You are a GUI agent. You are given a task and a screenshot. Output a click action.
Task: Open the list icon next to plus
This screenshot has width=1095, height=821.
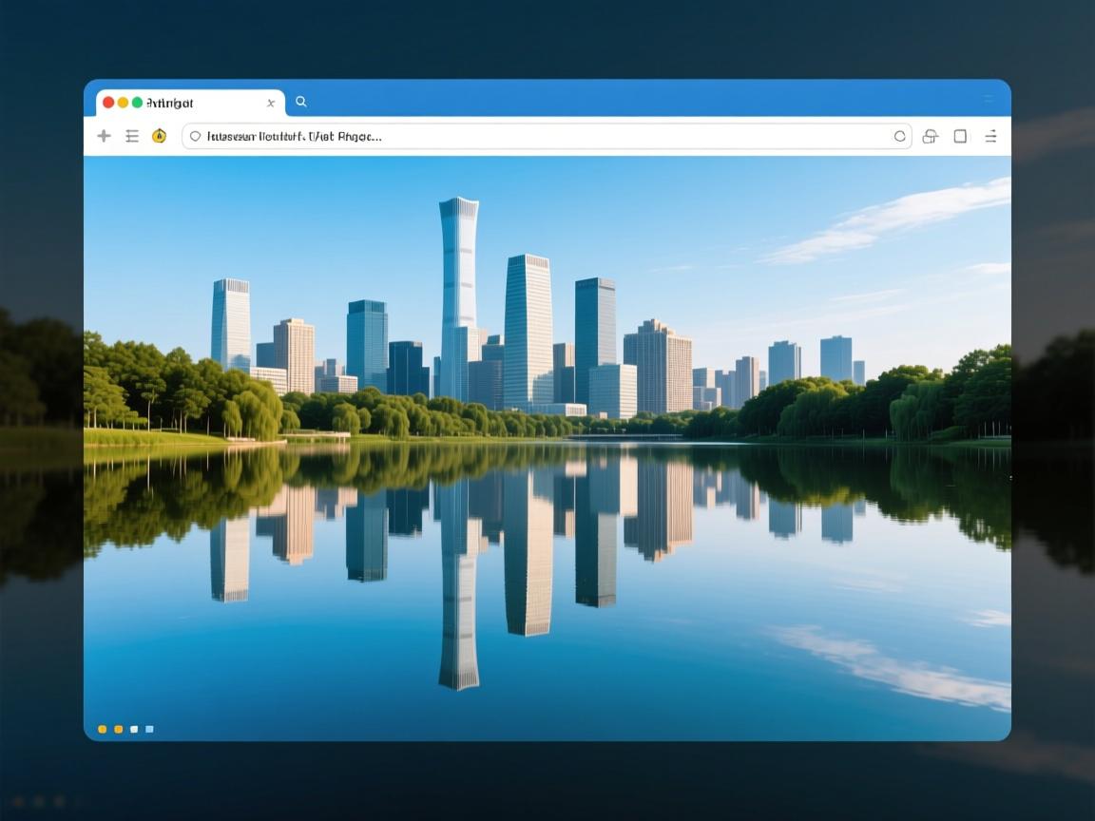point(132,136)
